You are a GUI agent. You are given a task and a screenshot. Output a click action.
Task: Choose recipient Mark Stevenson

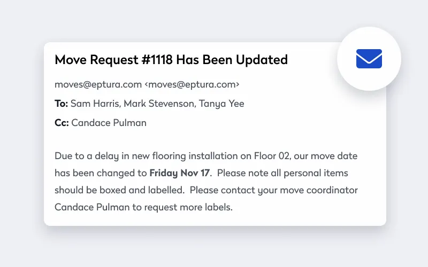159,104
